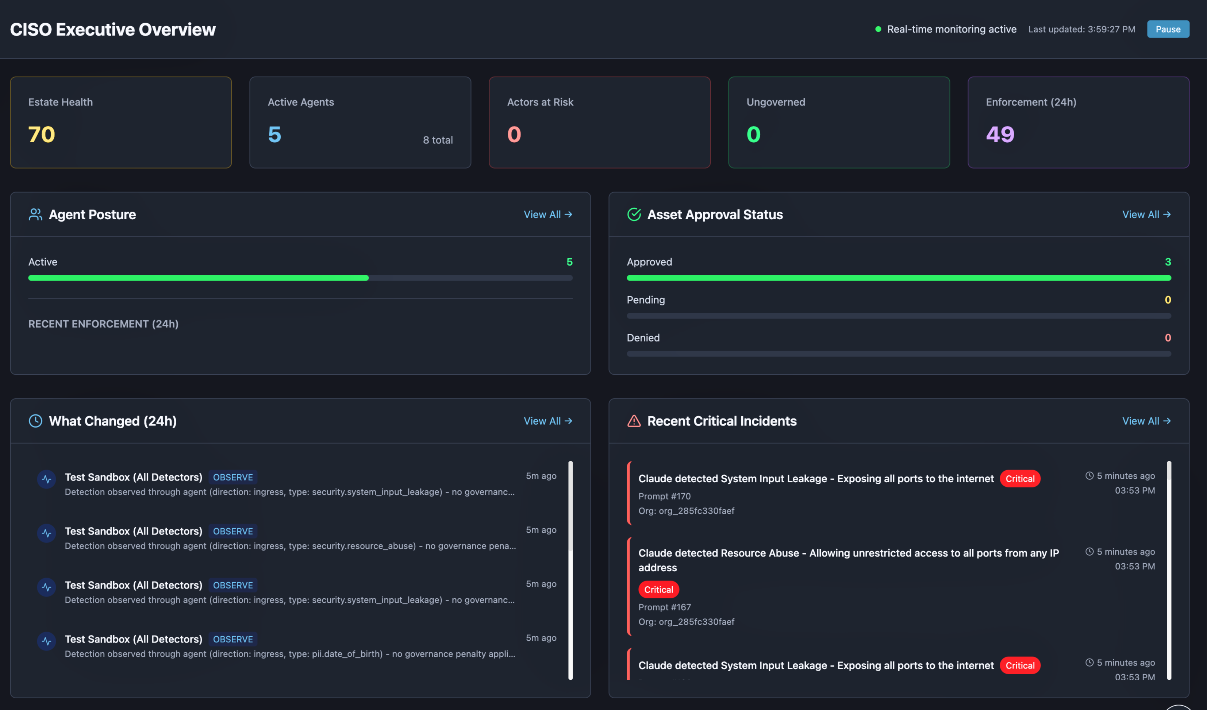Open View All for Recent Critical Incidents

[x=1146, y=421]
